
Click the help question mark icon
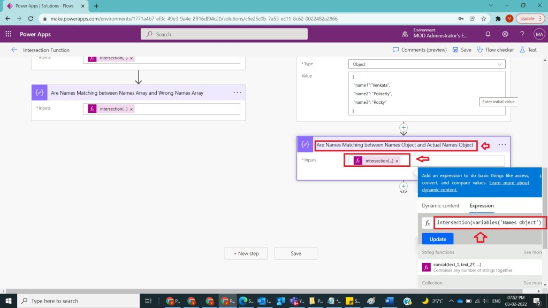point(522,34)
